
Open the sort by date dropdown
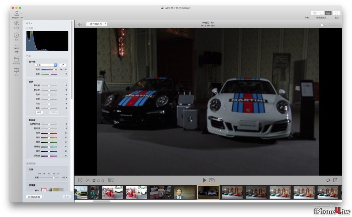(97, 24)
